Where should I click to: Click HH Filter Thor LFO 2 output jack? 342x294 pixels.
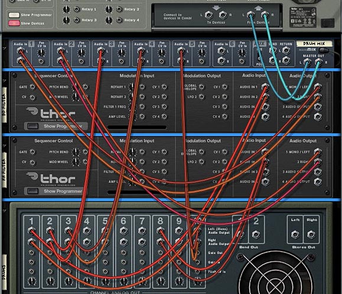[x=202, y=161]
